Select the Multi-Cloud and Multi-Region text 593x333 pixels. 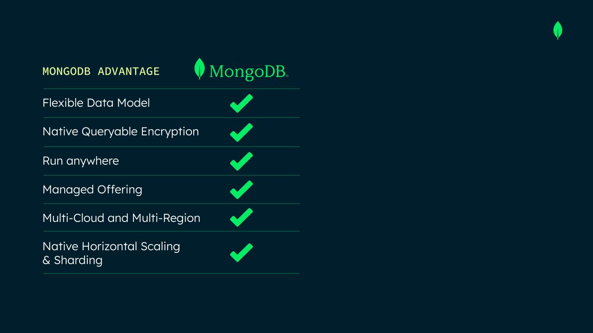pos(121,218)
